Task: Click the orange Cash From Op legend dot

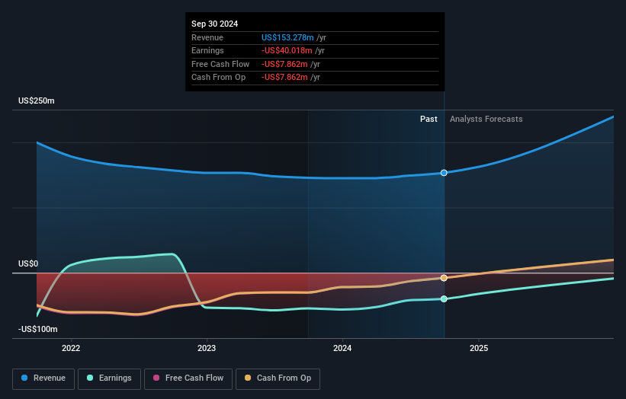Action: pos(248,378)
